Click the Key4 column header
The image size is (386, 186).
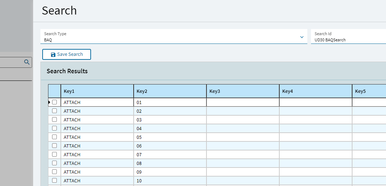[316, 91]
